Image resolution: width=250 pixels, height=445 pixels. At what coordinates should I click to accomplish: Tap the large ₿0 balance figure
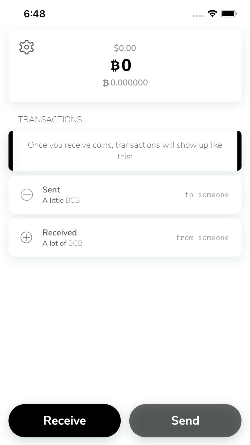pos(121,66)
